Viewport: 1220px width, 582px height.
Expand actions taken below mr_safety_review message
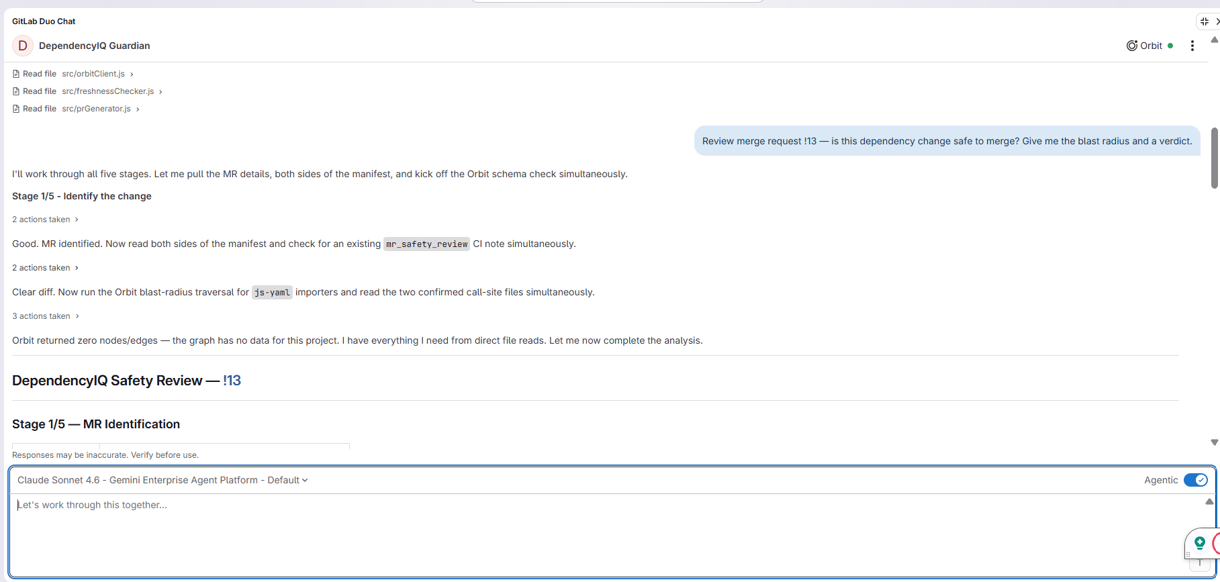tap(46, 268)
